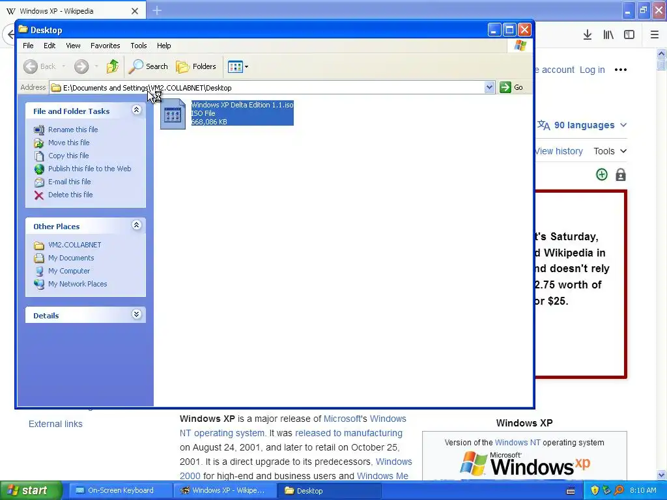The image size is (667, 500).
Task: Expand the Details panel
Action: [x=136, y=314]
